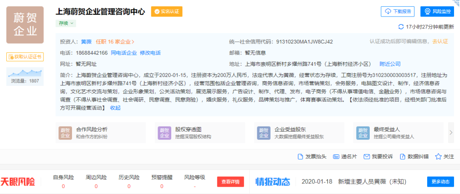Open the 浏览量 views trend chart
Image resolution: width=460 pixels, height=194 pixels.
pos(25,76)
